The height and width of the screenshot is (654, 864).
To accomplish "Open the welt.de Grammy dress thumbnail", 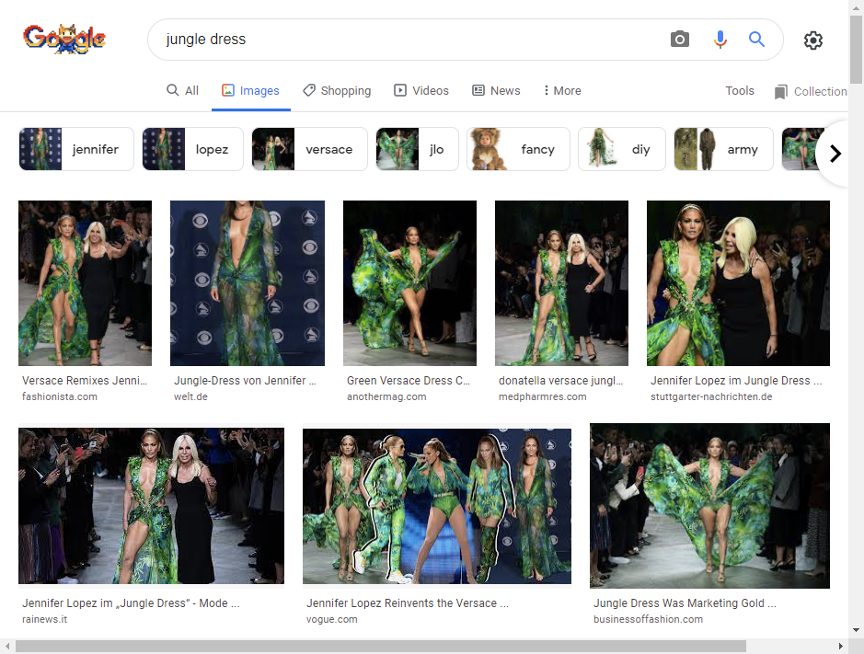I will coord(247,283).
